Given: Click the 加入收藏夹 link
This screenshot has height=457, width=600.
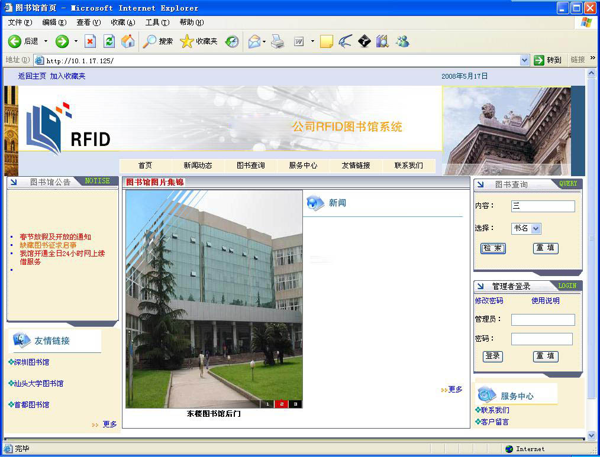Looking at the screenshot, I should click(x=67, y=76).
